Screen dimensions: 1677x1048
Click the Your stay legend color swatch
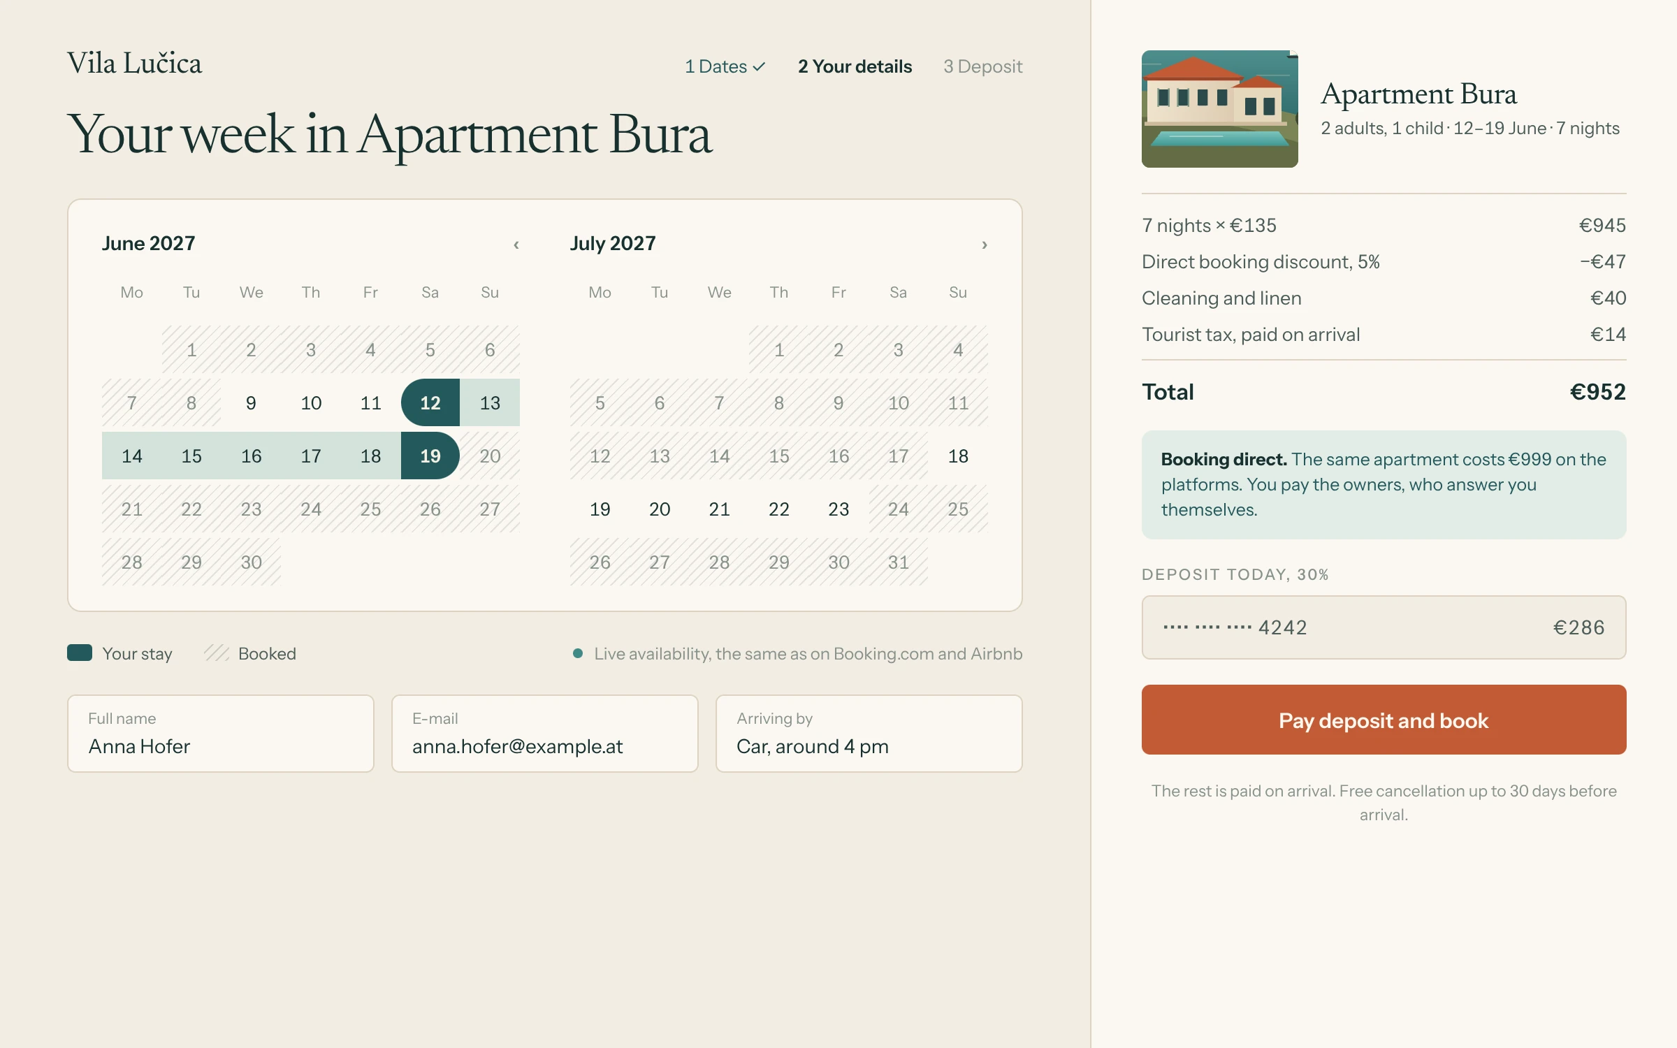click(x=80, y=653)
